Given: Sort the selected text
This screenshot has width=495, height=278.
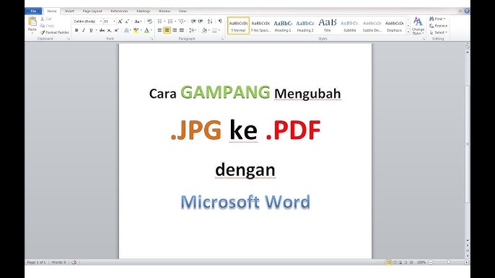Looking at the screenshot, I should (x=209, y=22).
